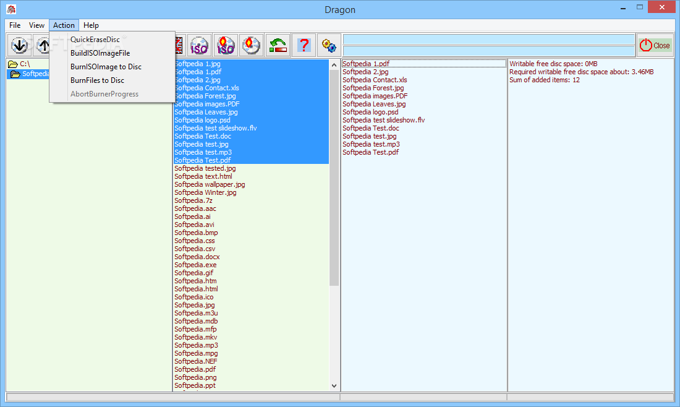680x407 pixels.
Task: Click 'Writable free disc space: 0MB' line
Action: (x=553, y=64)
